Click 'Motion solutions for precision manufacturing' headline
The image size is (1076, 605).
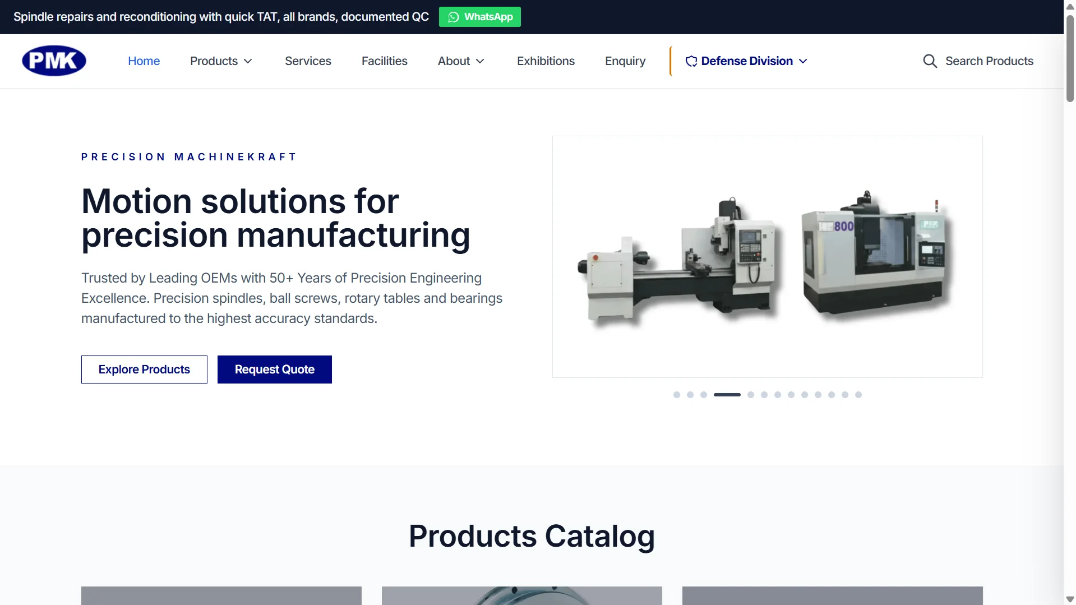pyautogui.click(x=276, y=218)
